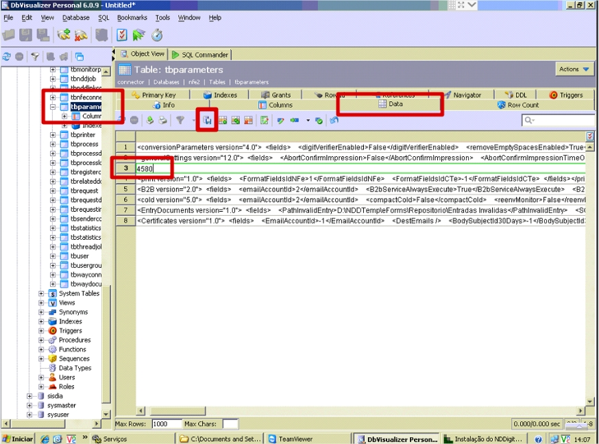Open the Actions dropdown button
The width and height of the screenshot is (599, 444).
(x=574, y=69)
